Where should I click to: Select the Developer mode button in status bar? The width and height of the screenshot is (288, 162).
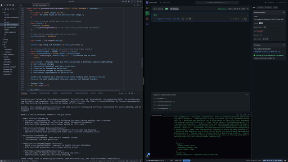point(186,161)
